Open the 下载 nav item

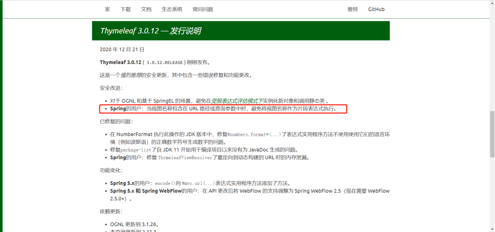click(x=125, y=9)
